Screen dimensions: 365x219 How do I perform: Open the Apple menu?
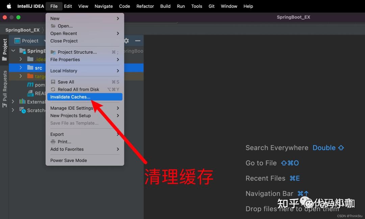[x=9, y=6]
